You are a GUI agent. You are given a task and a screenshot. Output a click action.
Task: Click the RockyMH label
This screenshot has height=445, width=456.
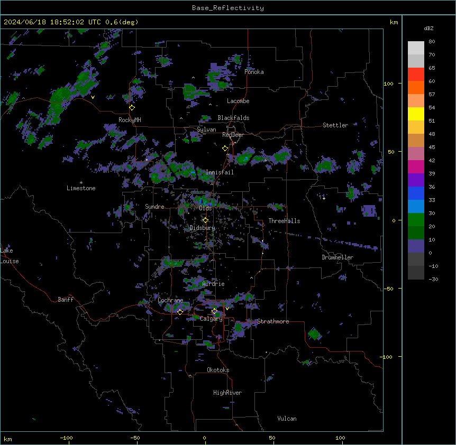click(x=130, y=120)
